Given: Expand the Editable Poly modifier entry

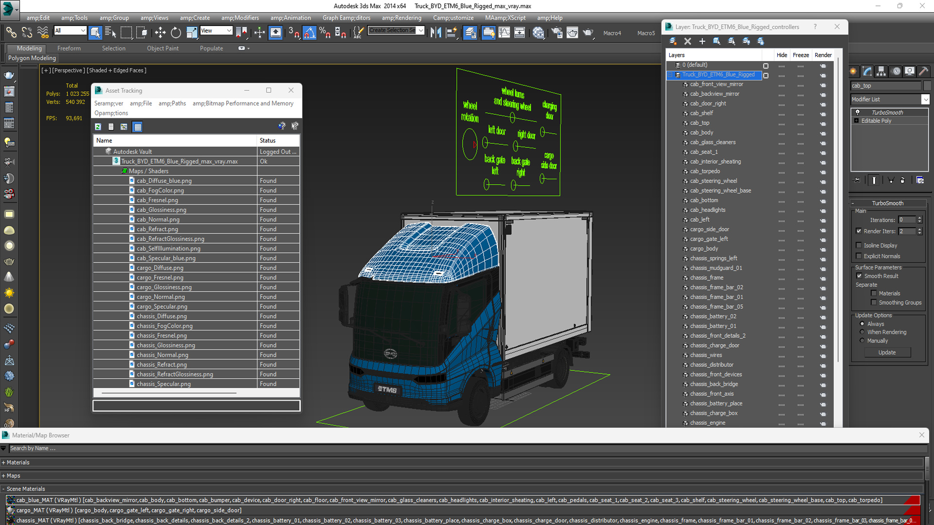Looking at the screenshot, I should pos(856,121).
